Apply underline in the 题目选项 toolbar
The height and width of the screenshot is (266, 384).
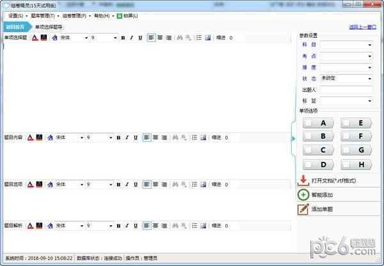coord(136,184)
